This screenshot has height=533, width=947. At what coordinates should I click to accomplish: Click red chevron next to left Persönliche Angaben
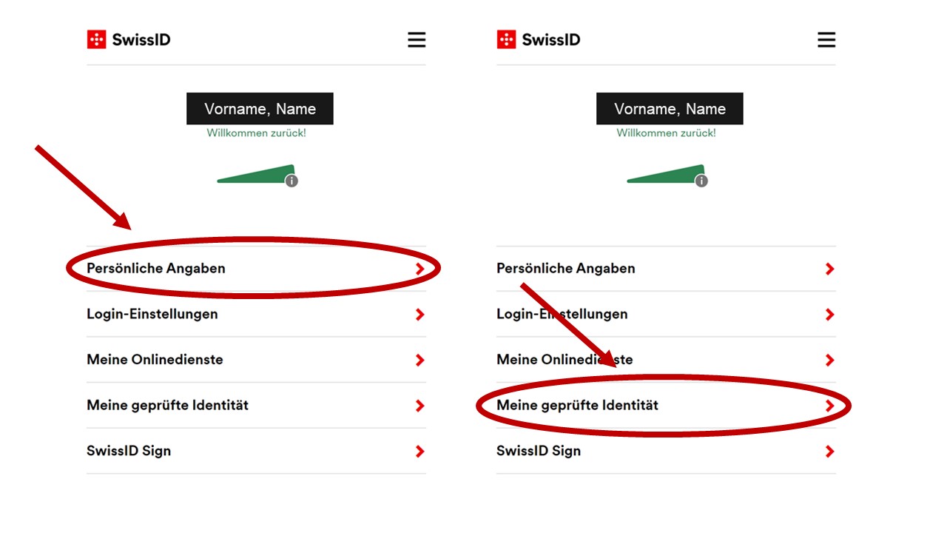(x=420, y=269)
